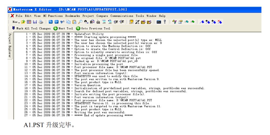The height and width of the screenshot is (135, 270).
Task: Click the blue flag with red X
Action: [x=219, y=22]
